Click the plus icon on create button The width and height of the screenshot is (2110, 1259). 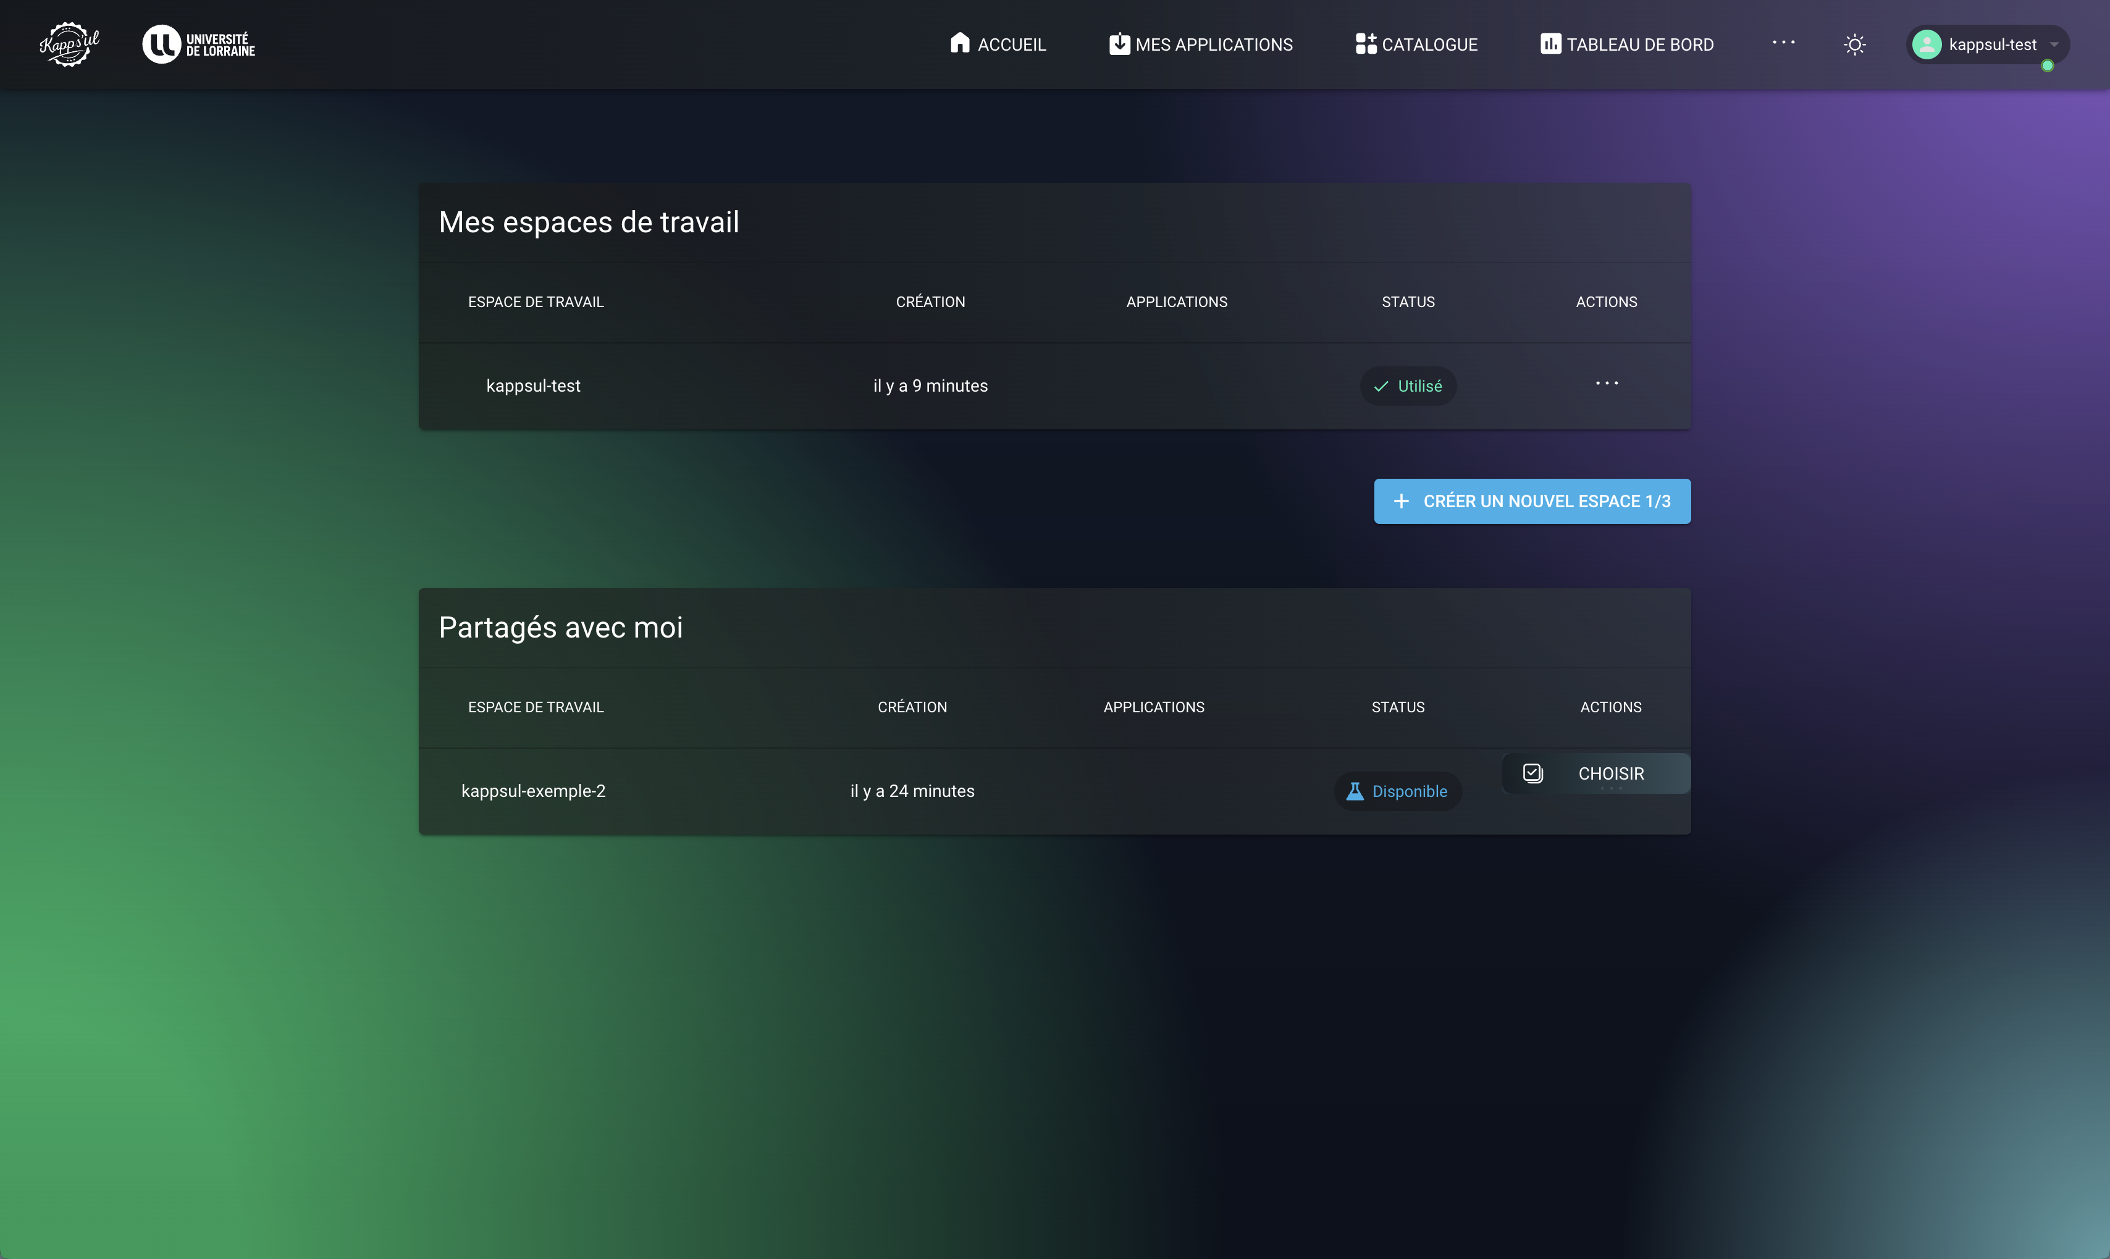point(1401,502)
